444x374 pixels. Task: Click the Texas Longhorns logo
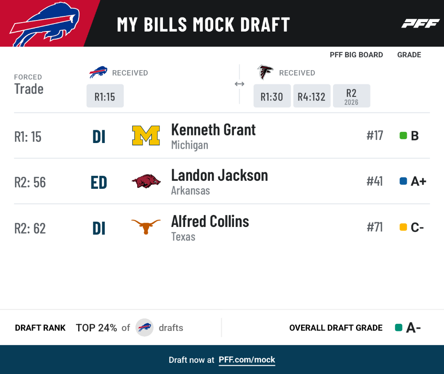tap(146, 227)
